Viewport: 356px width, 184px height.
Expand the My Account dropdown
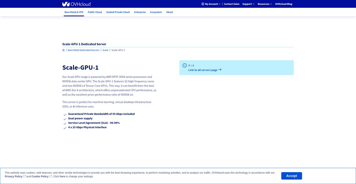click(211, 4)
